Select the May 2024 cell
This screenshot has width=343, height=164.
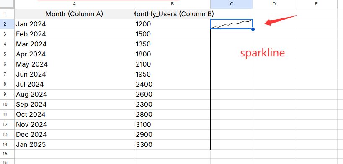75,64
